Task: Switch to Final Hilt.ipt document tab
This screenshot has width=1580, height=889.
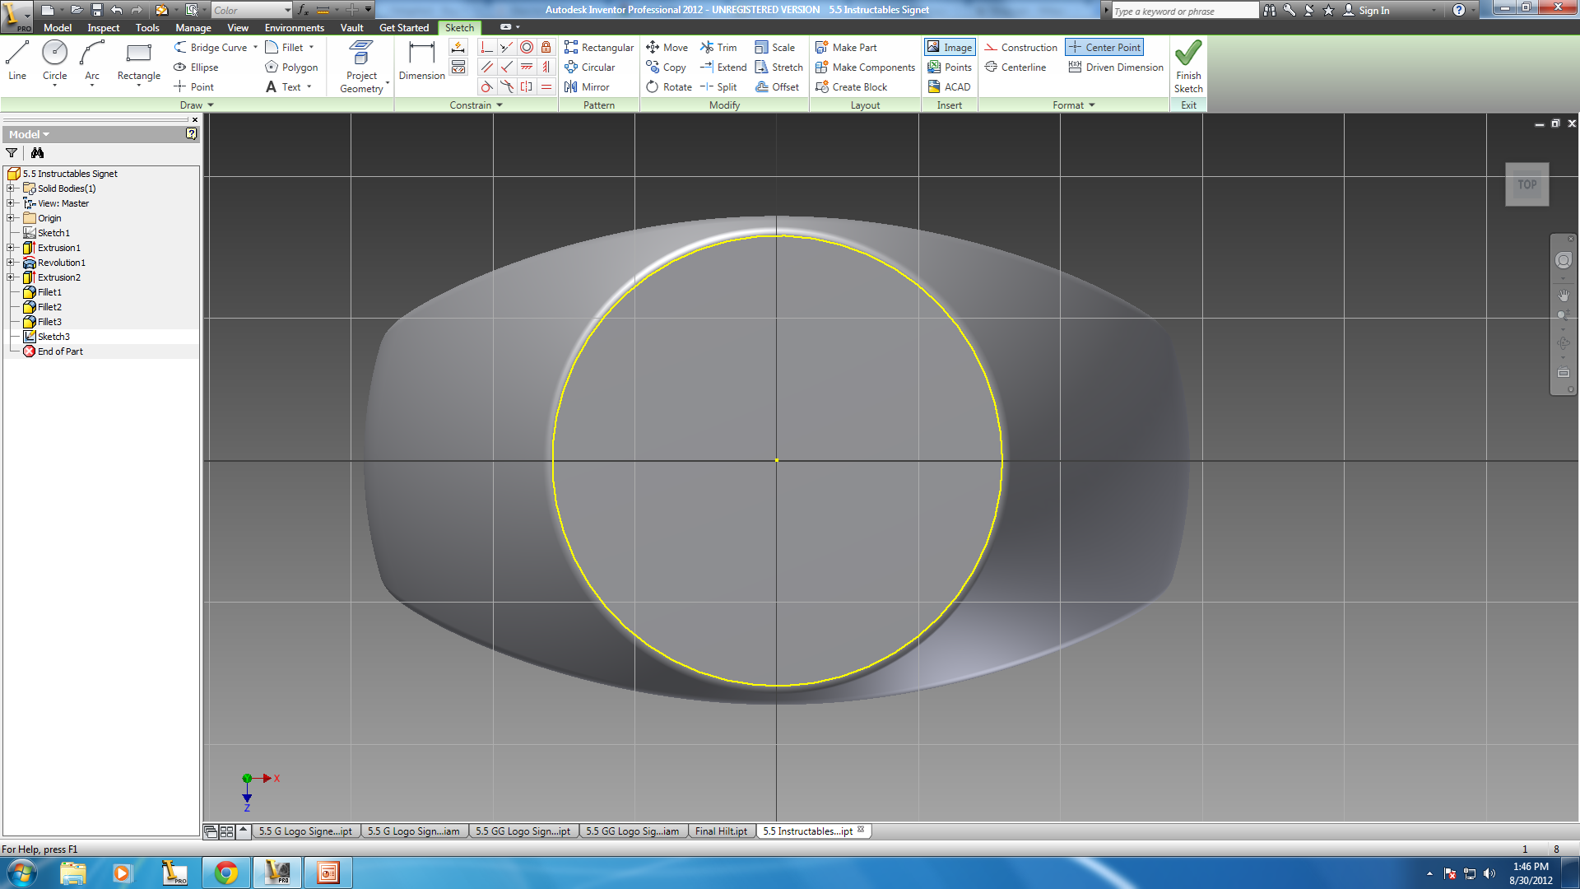Action: click(x=721, y=831)
